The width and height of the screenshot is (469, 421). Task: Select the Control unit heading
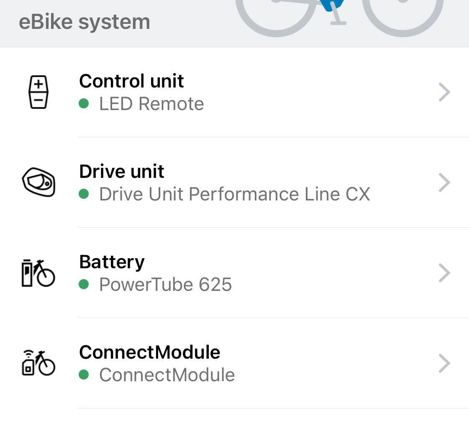131,81
